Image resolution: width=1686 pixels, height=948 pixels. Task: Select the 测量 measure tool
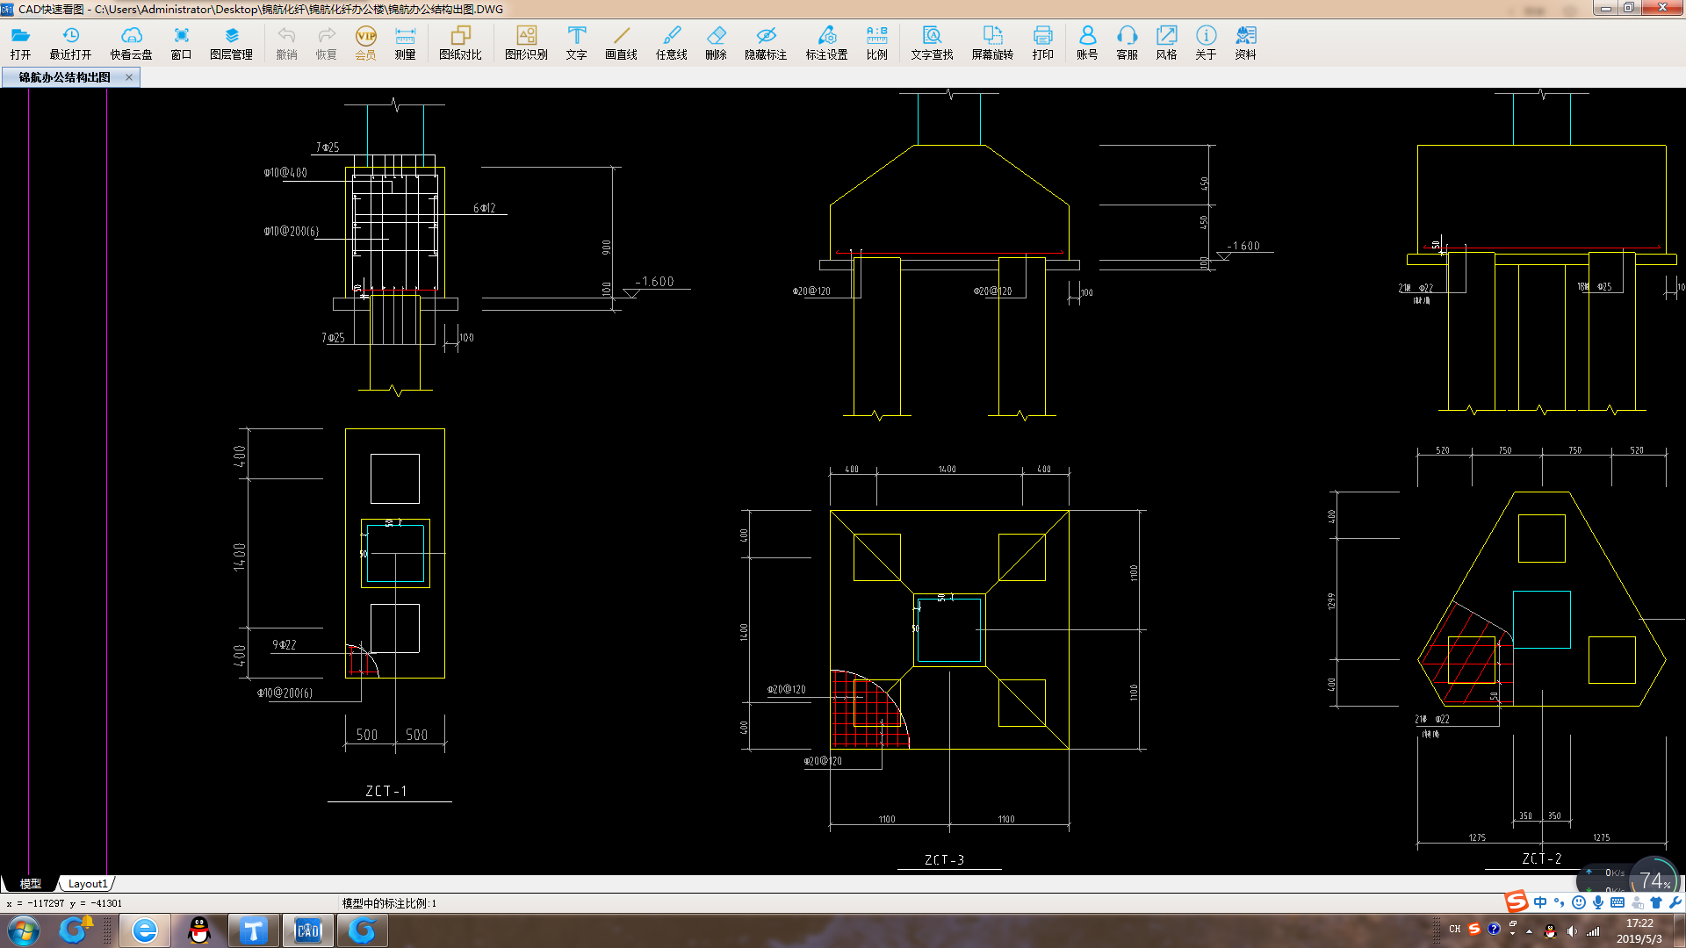(405, 42)
